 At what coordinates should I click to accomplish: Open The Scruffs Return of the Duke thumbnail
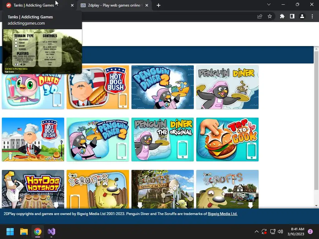pos(163,189)
